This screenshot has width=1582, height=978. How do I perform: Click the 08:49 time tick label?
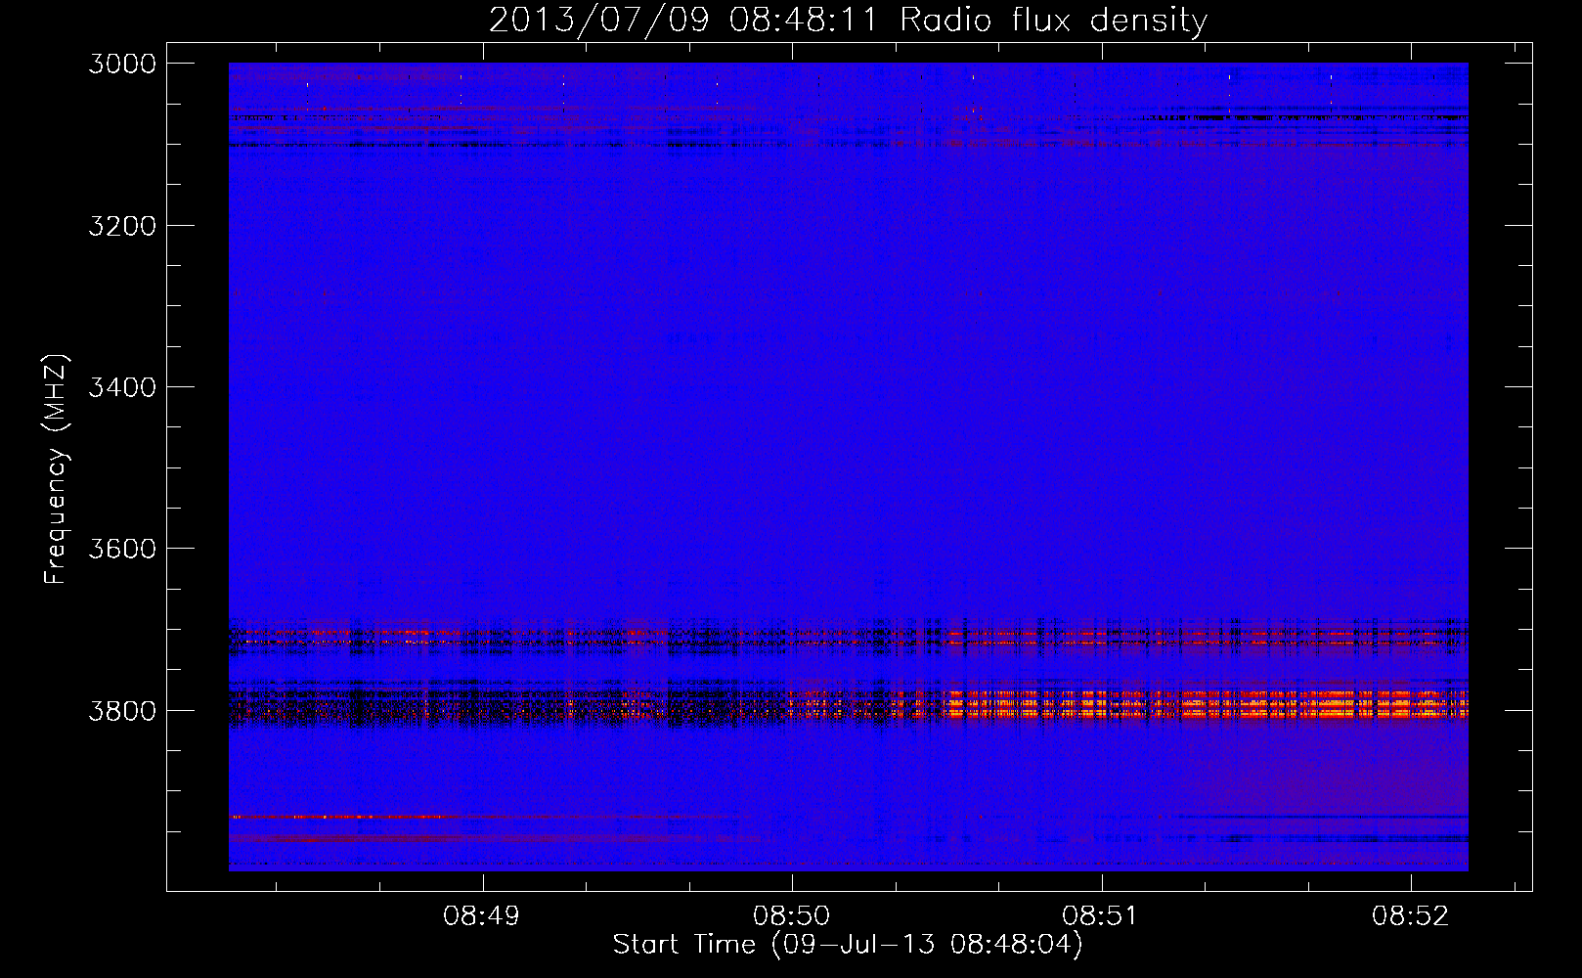481,916
